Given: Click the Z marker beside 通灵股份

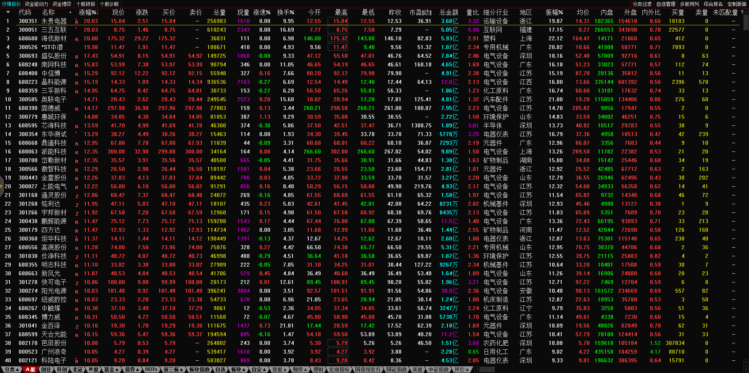Looking at the screenshot, I should coord(77,196).
